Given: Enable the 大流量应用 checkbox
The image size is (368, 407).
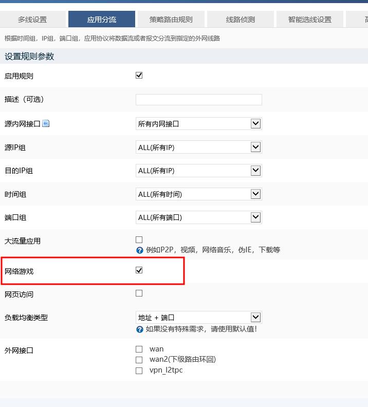Looking at the screenshot, I should 139,239.
